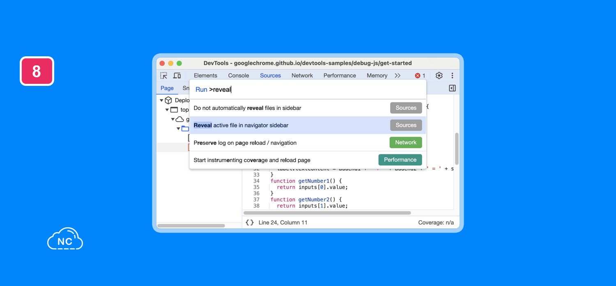Image resolution: width=616 pixels, height=286 pixels.
Task: Click line number 36 in gutter
Action: point(256,194)
